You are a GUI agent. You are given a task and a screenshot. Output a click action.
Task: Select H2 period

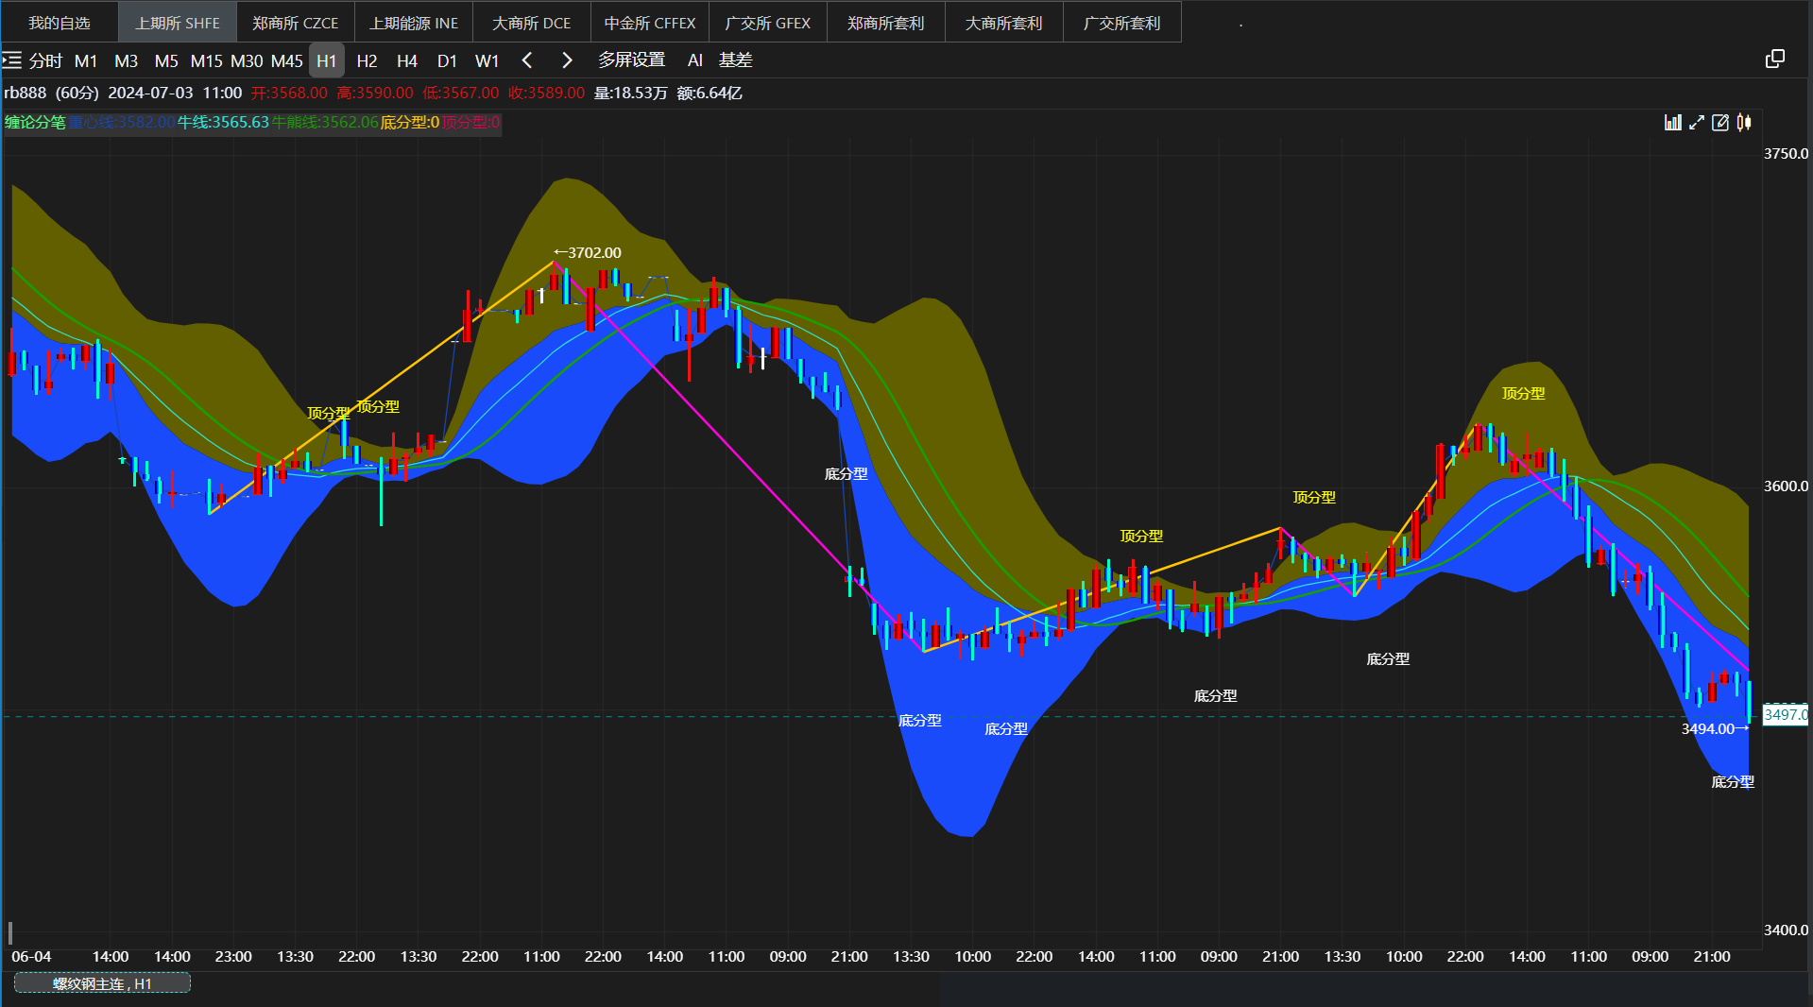(x=367, y=60)
